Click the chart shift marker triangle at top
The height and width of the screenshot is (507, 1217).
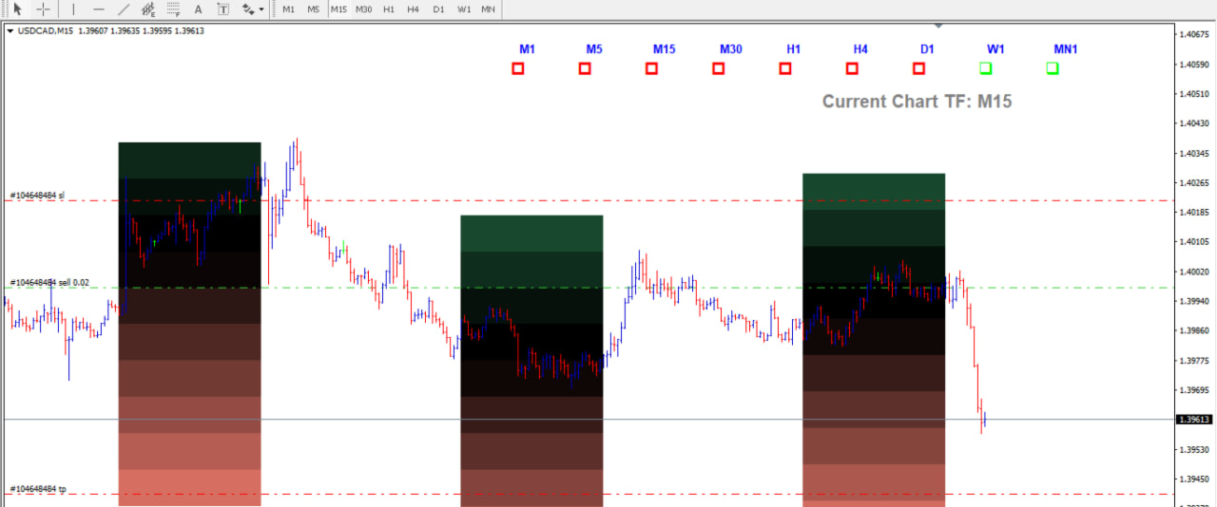[938, 26]
